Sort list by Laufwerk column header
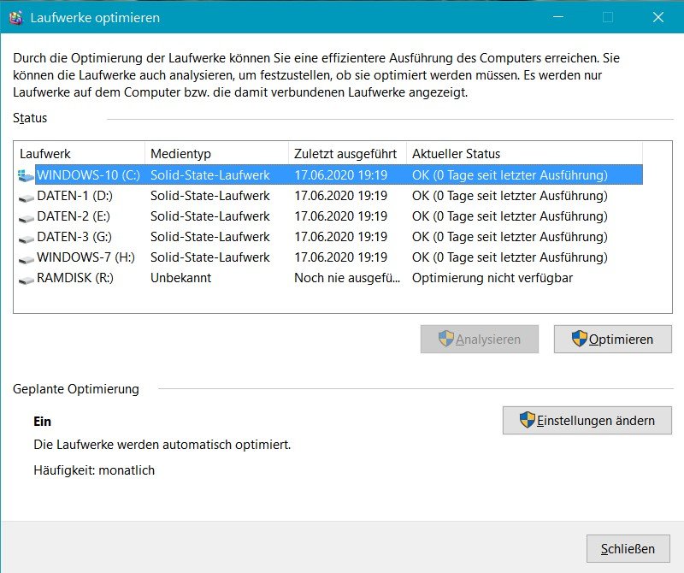Viewport: 684px width, 573px height. (x=80, y=154)
